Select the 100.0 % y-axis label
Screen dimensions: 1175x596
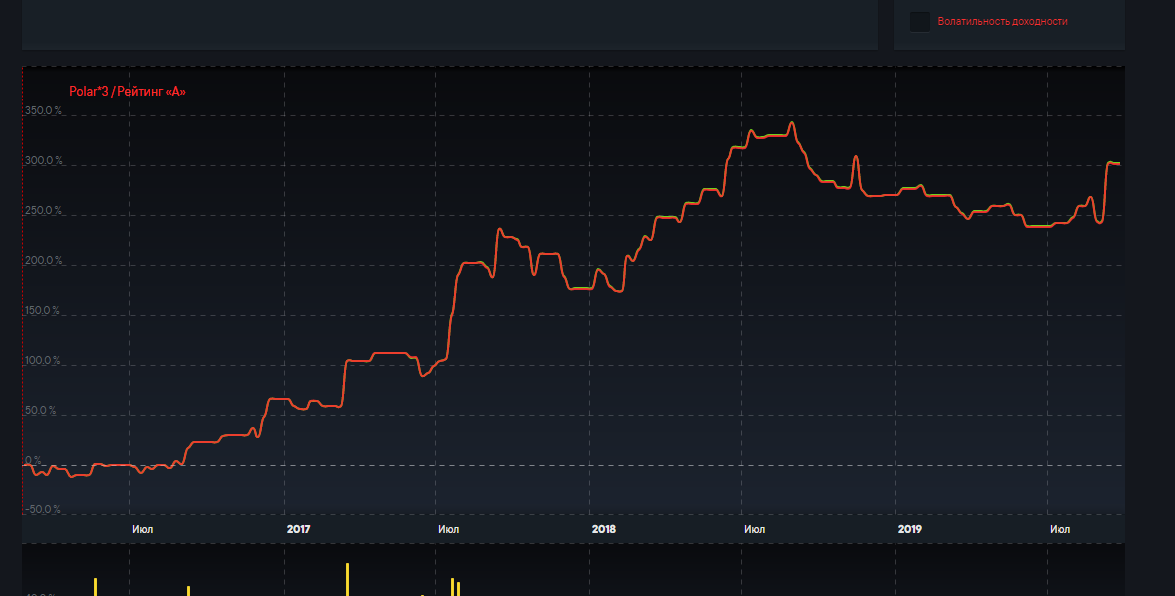point(43,361)
